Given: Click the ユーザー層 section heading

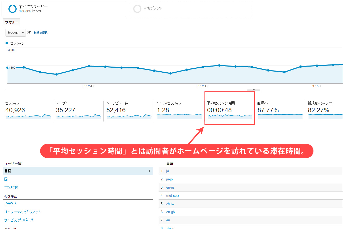Looking at the screenshot, I should tap(13, 164).
